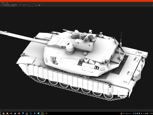Switch to Photoshop on the taskbar
Image resolution: width=153 pixels, height=115 pixels.
coord(31,113)
